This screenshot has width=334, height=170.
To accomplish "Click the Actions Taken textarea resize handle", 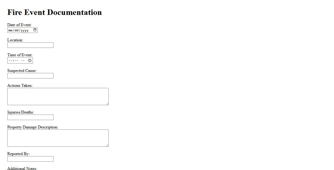I will [x=107, y=104].
